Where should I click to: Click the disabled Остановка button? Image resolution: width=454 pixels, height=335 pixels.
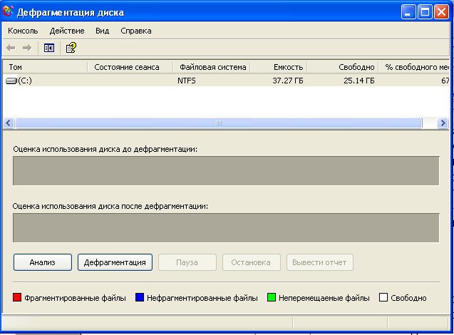point(252,262)
